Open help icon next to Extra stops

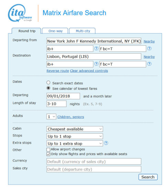tap(106, 143)
